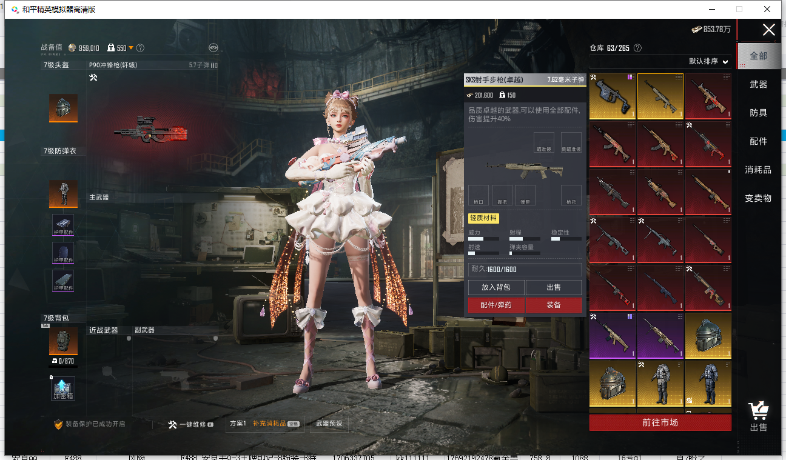Open the equipped 7级防弹衣 armor slot

coord(63,194)
